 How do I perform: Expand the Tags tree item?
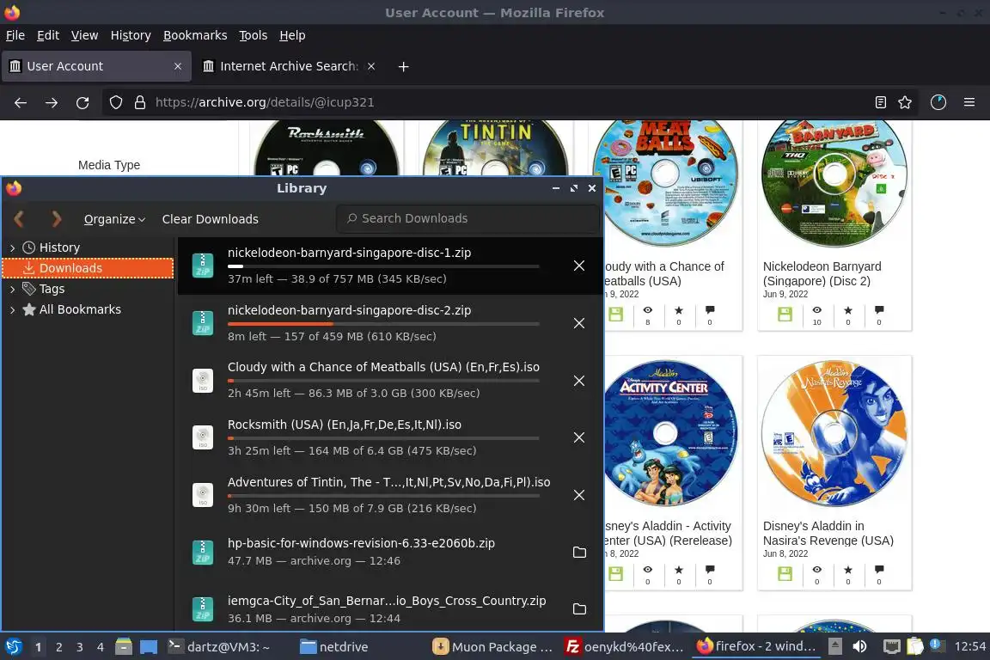(x=12, y=290)
